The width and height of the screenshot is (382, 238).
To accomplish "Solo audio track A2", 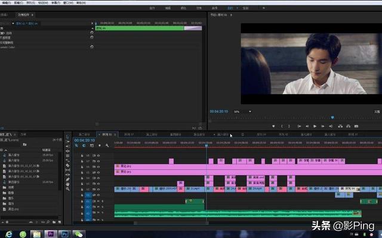I will coord(102,207).
